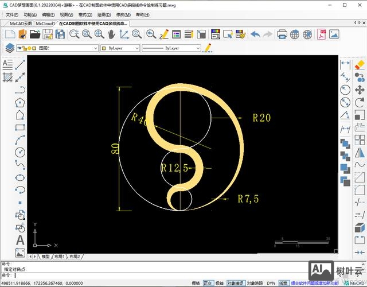Click the 命令 command input line

pyautogui.click(x=86, y=274)
